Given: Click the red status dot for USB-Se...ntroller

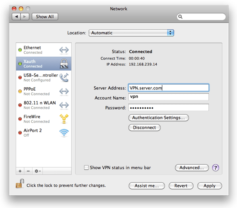Looking at the screenshot, I should 20,78.
